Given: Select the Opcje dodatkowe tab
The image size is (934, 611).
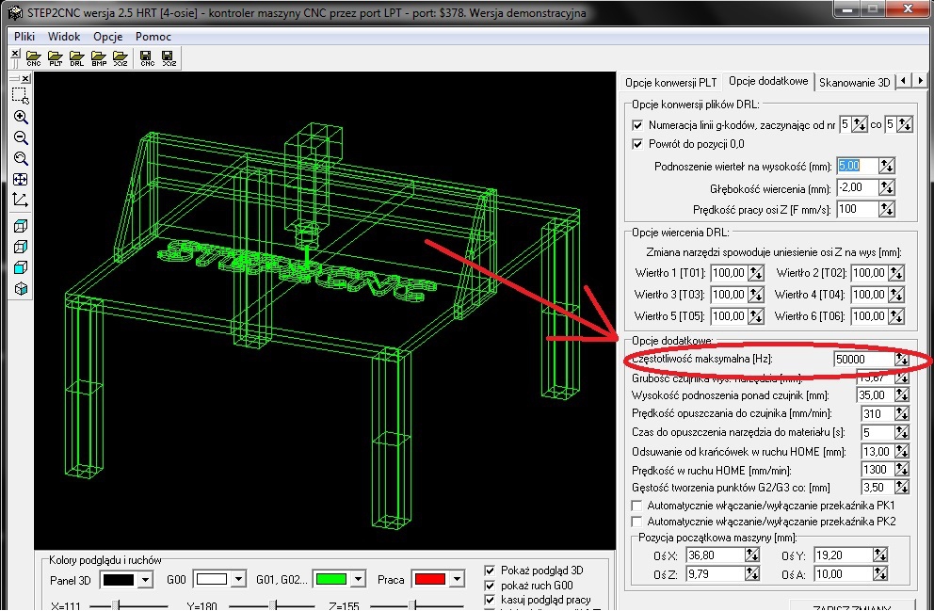Looking at the screenshot, I should click(x=768, y=81).
